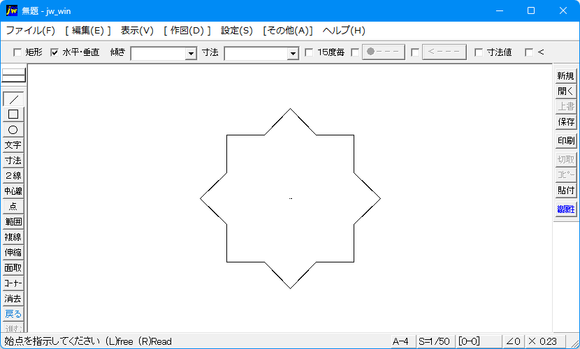Viewport: 580px width, 349px height.
Task: Click the S=1/50 scale in status bar
Action: click(435, 341)
